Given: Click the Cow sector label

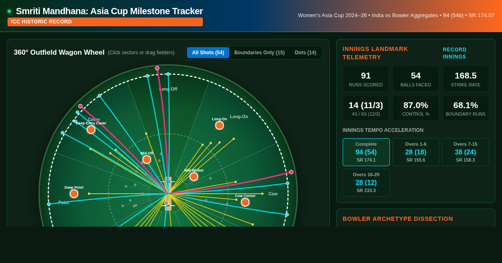Looking at the screenshot, I should pos(273,194).
